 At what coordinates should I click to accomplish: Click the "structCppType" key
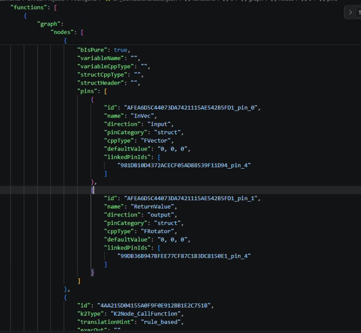[102, 75]
